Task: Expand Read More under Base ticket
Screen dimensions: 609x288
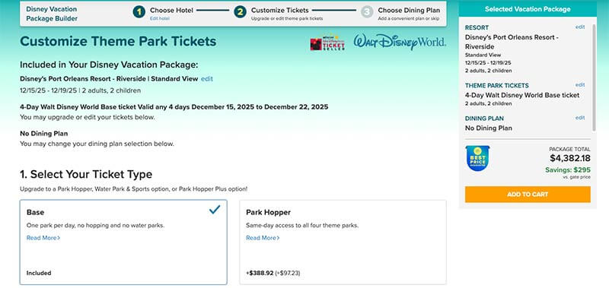Action: tap(43, 238)
